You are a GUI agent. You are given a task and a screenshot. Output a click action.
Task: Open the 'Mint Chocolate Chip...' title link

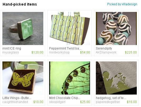point(65,98)
